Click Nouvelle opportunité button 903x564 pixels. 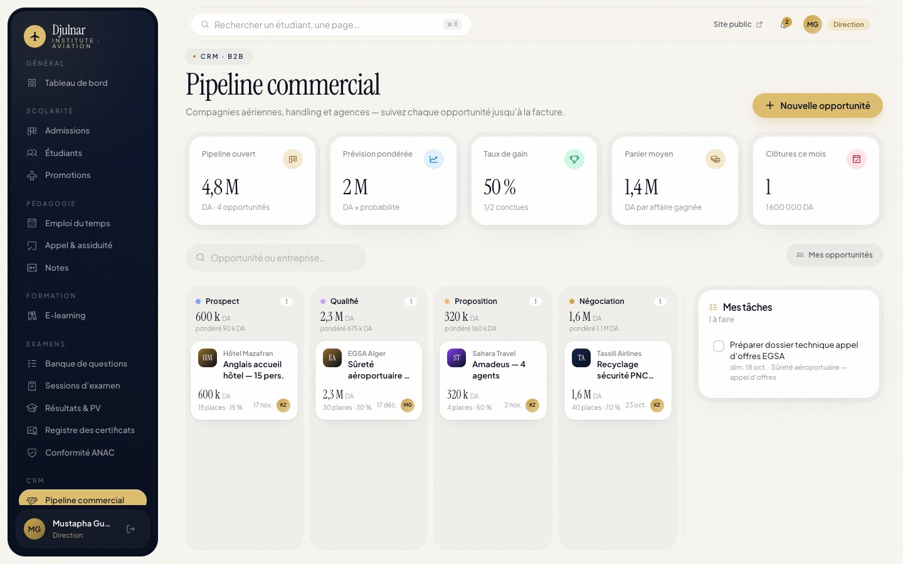pos(818,105)
